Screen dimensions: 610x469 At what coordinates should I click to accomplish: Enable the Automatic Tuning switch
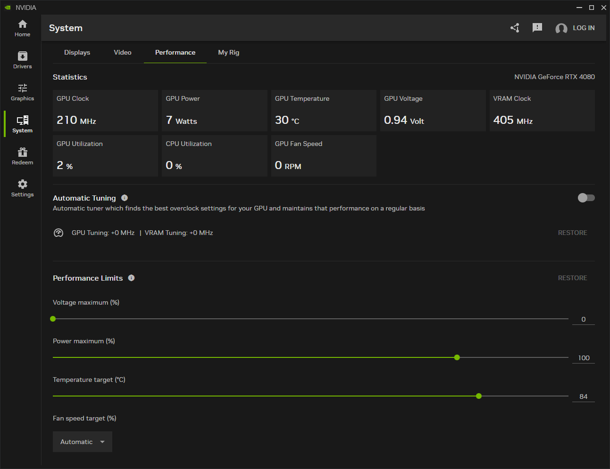(586, 198)
